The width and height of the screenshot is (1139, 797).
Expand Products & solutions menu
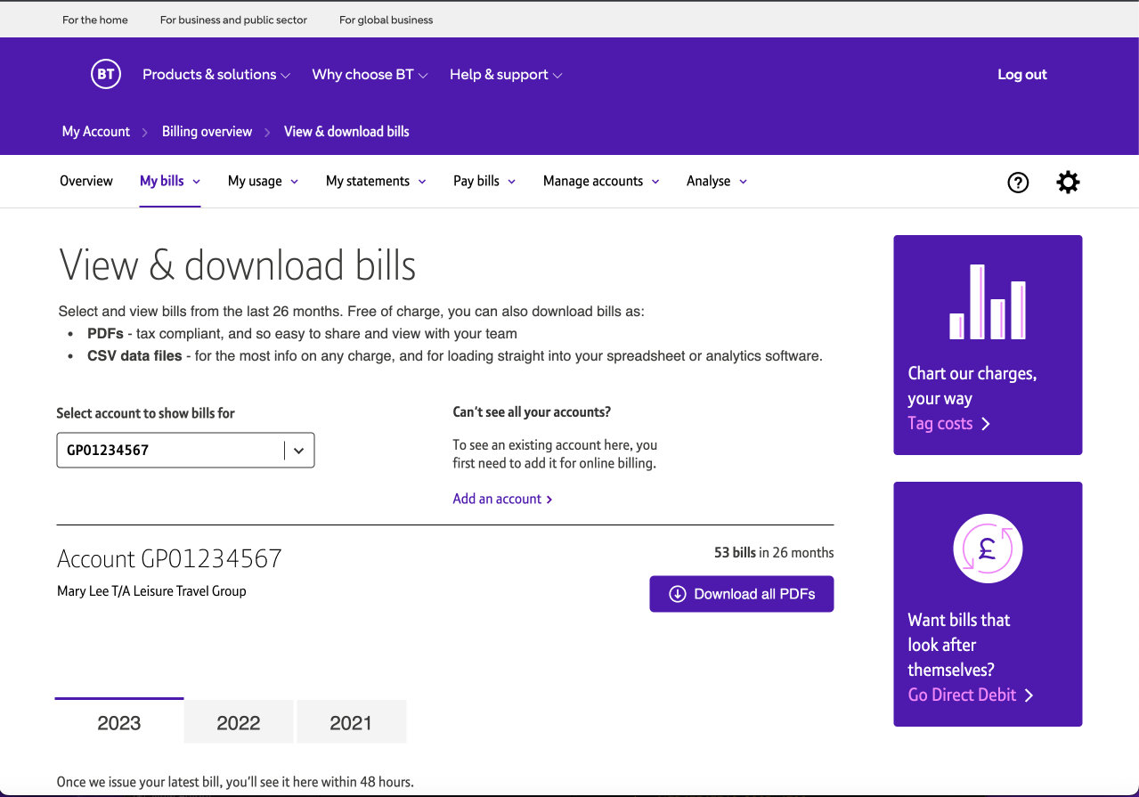coord(216,75)
